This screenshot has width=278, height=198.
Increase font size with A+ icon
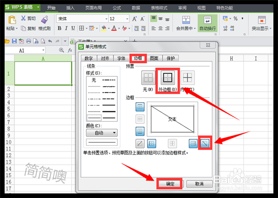135,19
